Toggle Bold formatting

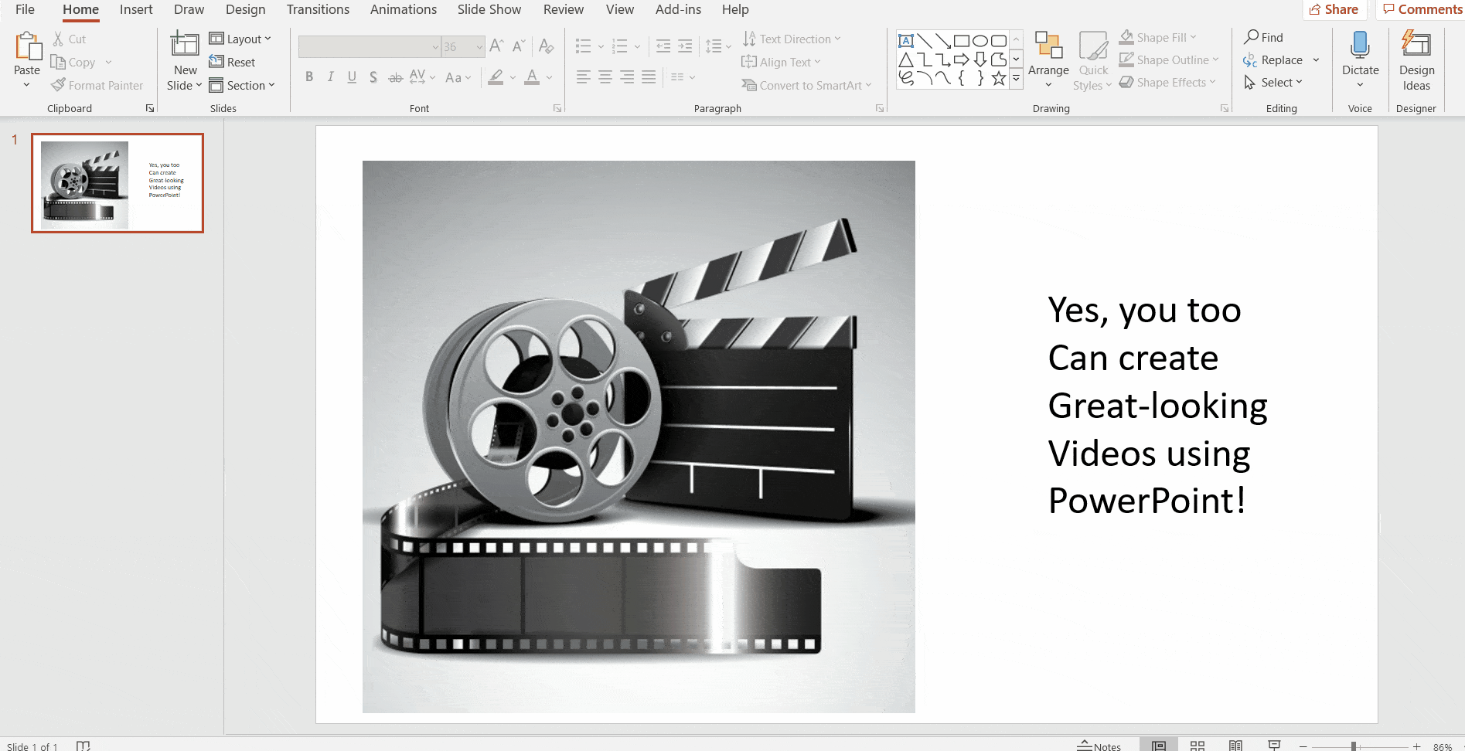309,77
